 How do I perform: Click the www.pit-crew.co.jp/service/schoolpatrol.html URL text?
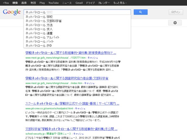tap(49, 108)
